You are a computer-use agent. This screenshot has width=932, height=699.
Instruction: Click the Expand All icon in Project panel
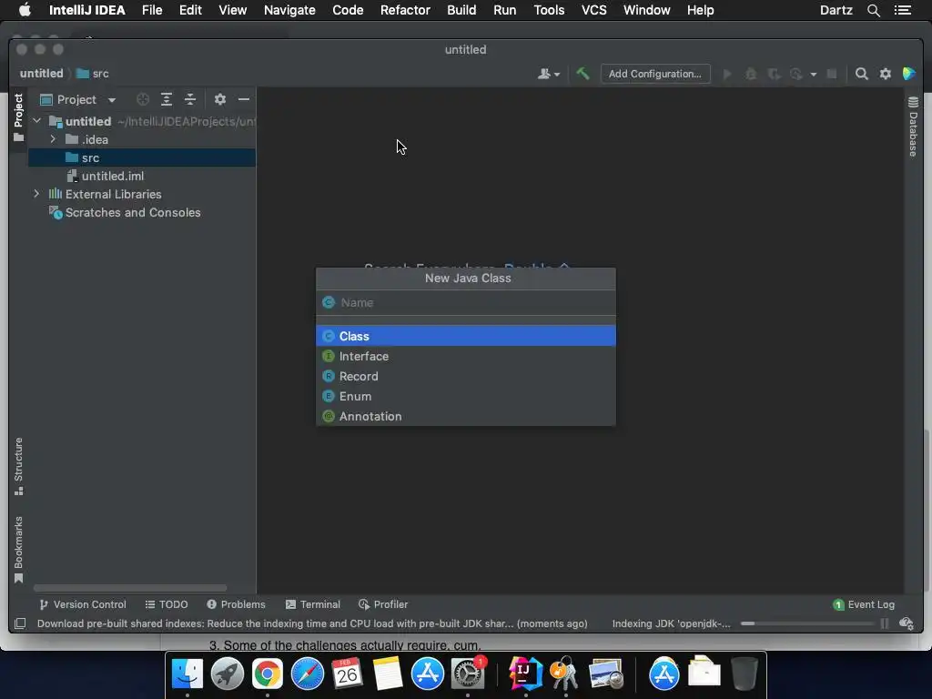coord(167,99)
